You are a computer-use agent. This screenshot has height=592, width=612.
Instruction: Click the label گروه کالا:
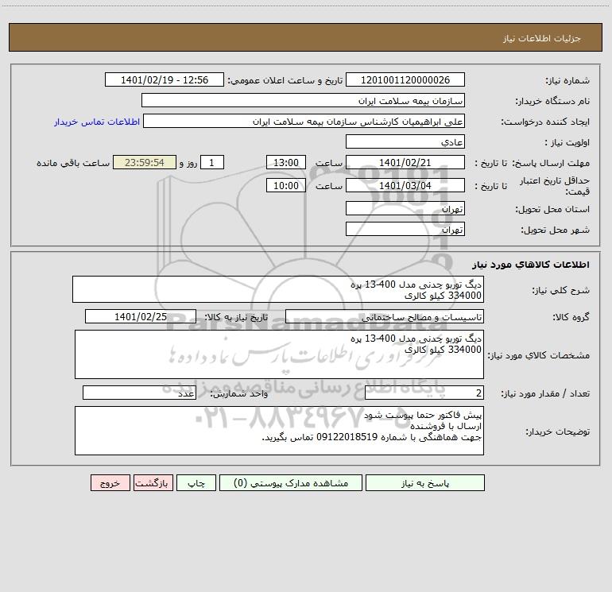571,317
